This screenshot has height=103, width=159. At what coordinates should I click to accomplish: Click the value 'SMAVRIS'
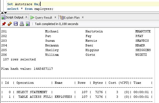click(x=142, y=41)
